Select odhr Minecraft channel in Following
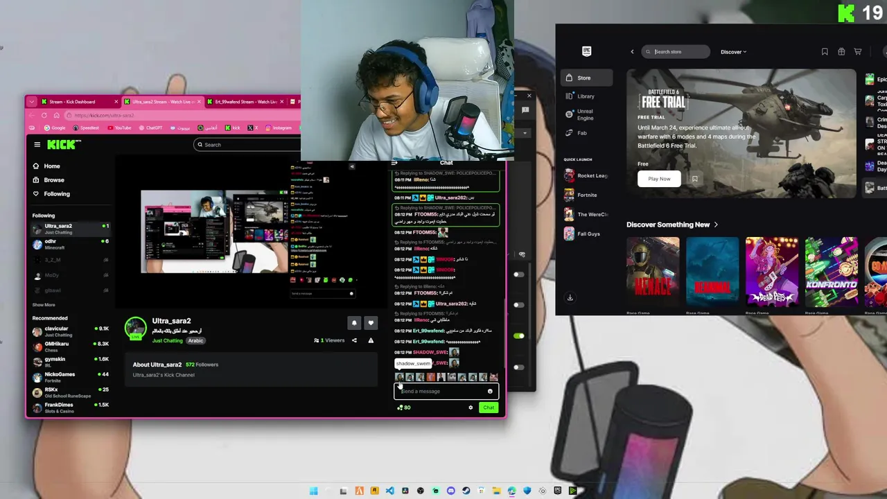The width and height of the screenshot is (887, 499). pyautogui.click(x=69, y=244)
